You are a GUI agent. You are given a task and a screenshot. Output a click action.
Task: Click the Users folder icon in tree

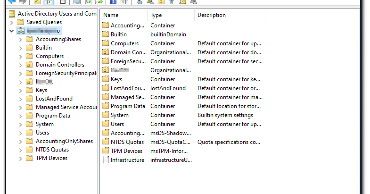tap(29, 133)
